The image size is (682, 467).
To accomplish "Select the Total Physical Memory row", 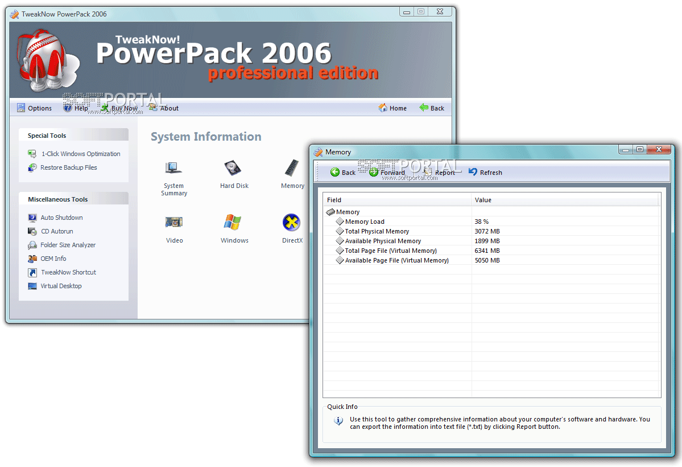I will 491,231.
